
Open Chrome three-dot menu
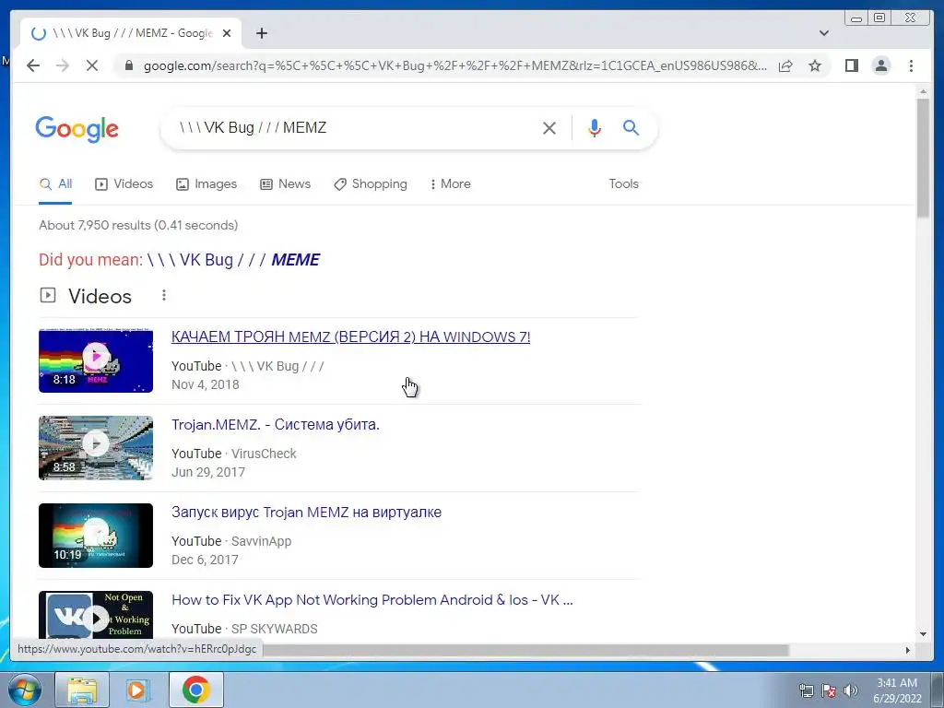911,65
